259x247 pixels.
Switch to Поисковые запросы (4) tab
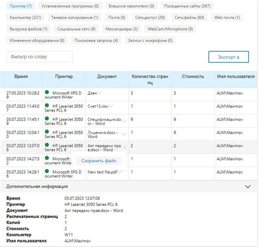coord(96,40)
